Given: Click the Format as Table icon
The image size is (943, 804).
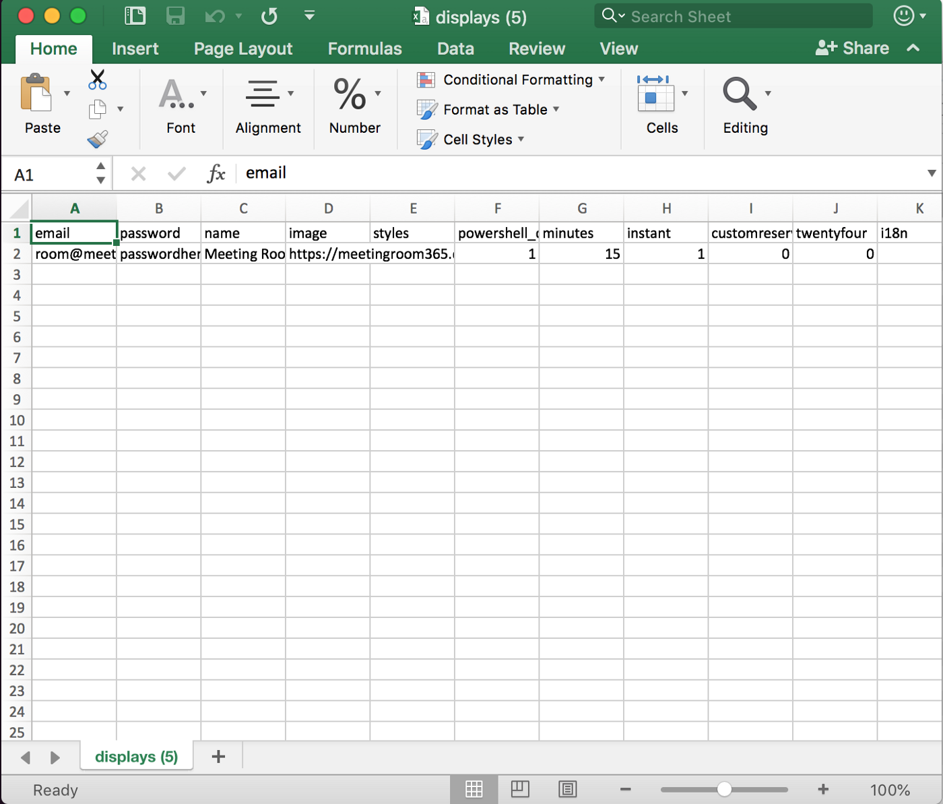Looking at the screenshot, I should click(426, 109).
